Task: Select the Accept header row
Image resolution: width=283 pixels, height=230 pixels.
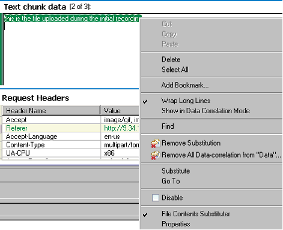Action: pyautogui.click(x=70, y=120)
